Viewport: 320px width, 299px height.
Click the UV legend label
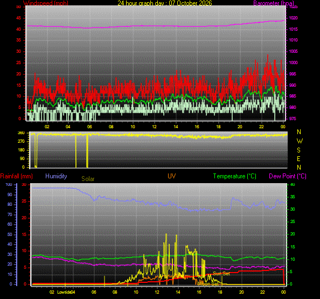click(172, 176)
